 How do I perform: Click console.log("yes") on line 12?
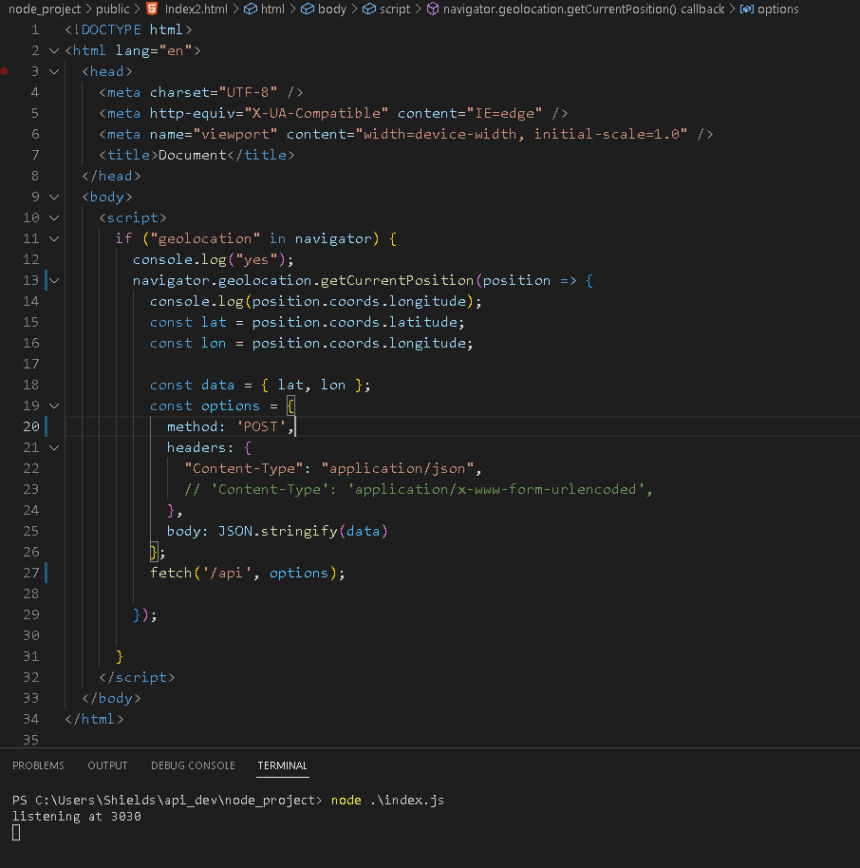pos(213,259)
